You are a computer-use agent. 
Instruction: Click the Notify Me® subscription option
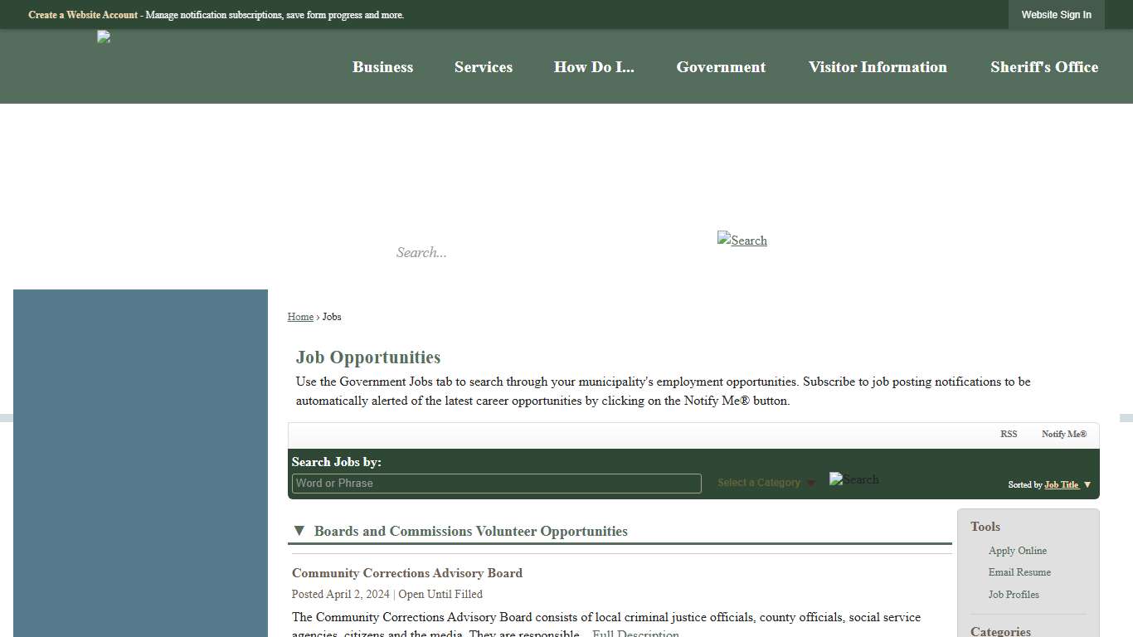click(1064, 434)
